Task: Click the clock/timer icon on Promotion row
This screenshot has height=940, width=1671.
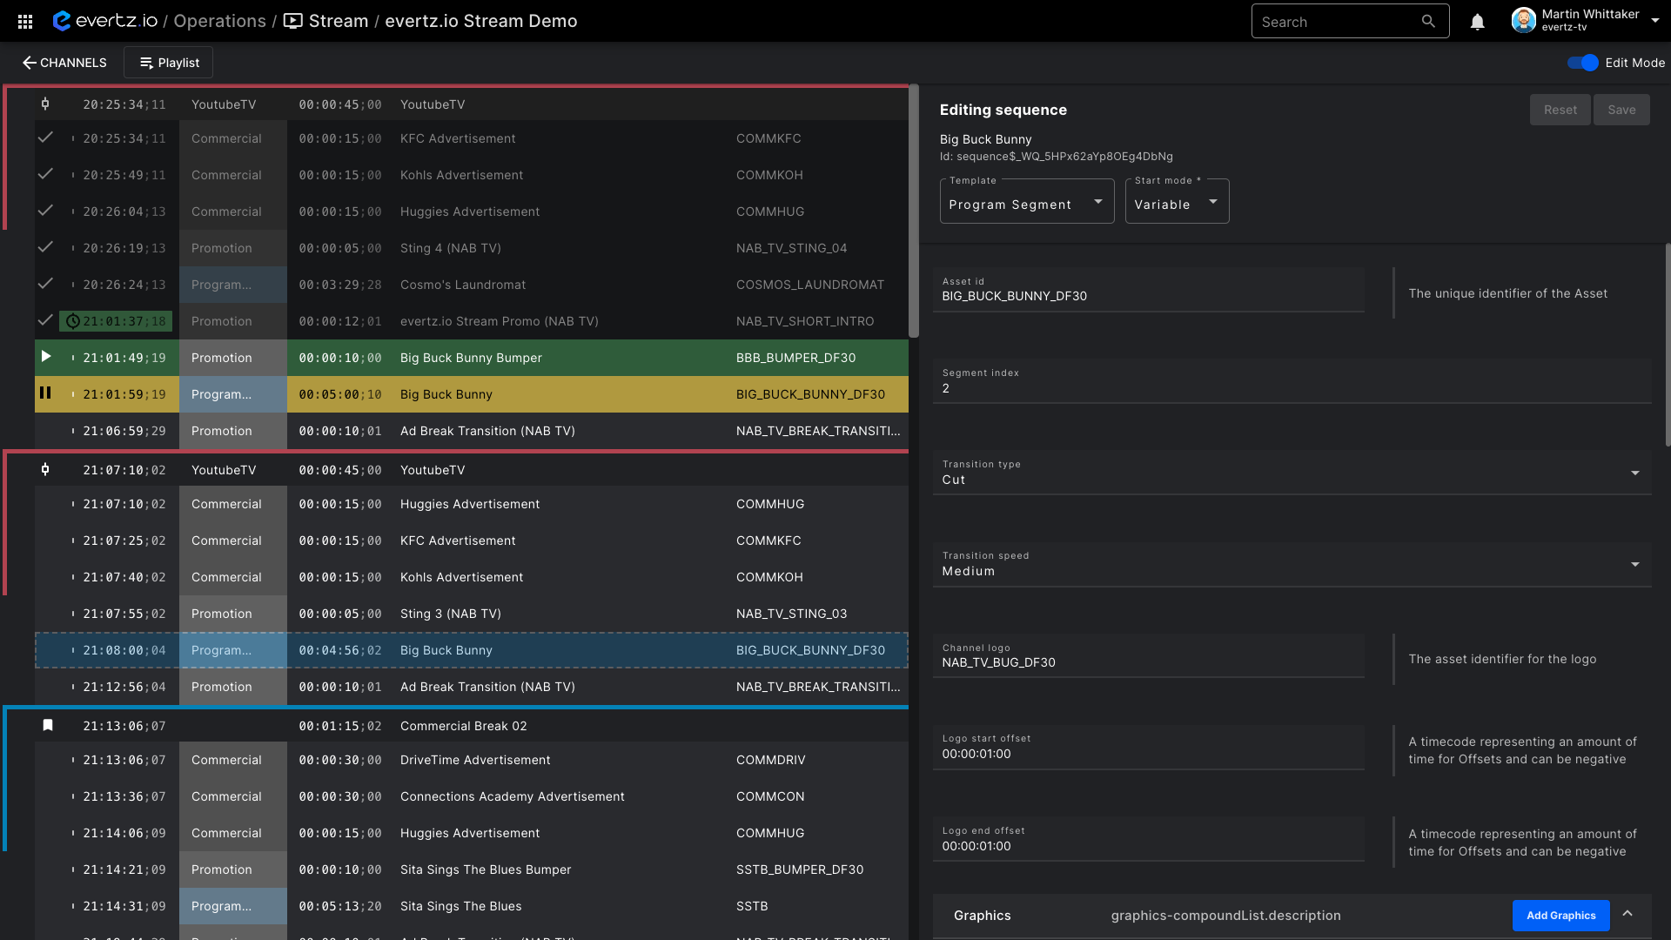Action: click(71, 321)
